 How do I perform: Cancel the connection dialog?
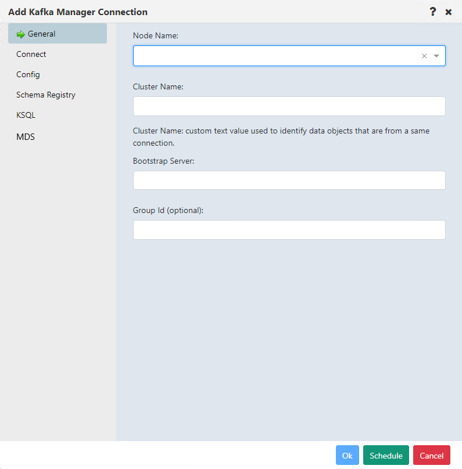click(x=431, y=455)
